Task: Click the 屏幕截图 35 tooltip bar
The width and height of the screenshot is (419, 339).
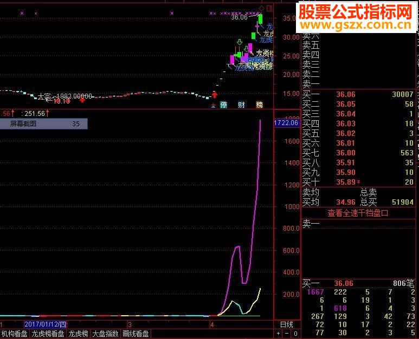Action: pyautogui.click(x=43, y=124)
